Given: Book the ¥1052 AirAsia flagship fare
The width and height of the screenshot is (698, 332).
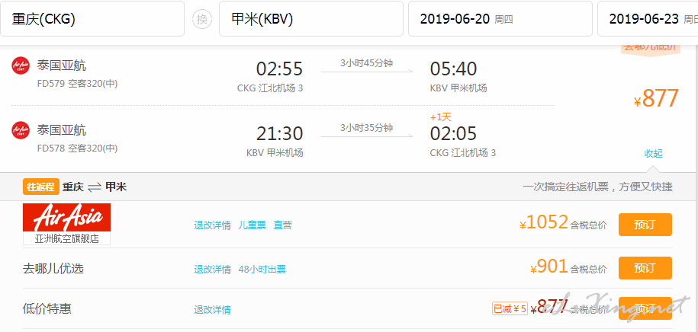Looking at the screenshot, I should click(645, 225).
